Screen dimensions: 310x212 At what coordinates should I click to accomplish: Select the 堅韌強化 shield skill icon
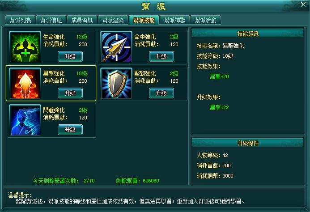pos(116,83)
